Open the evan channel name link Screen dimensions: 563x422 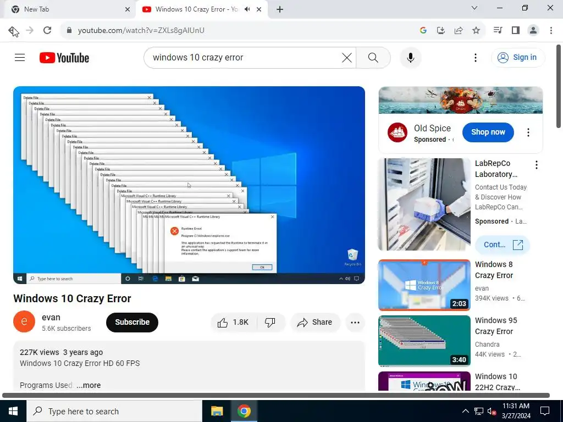(51, 317)
